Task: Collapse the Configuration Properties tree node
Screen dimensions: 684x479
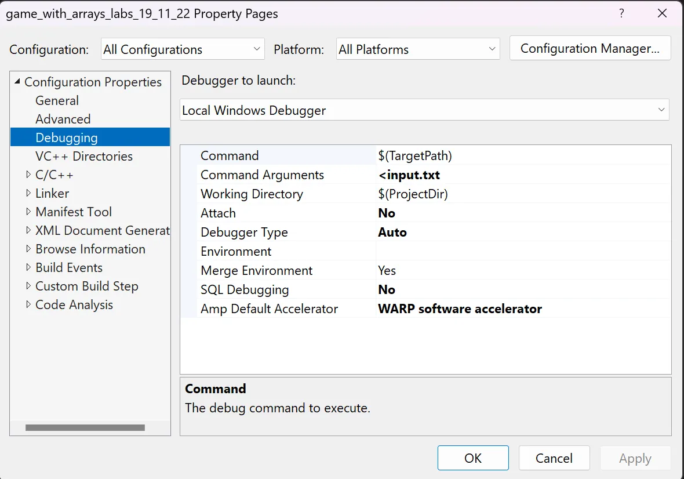Action: click(17, 82)
